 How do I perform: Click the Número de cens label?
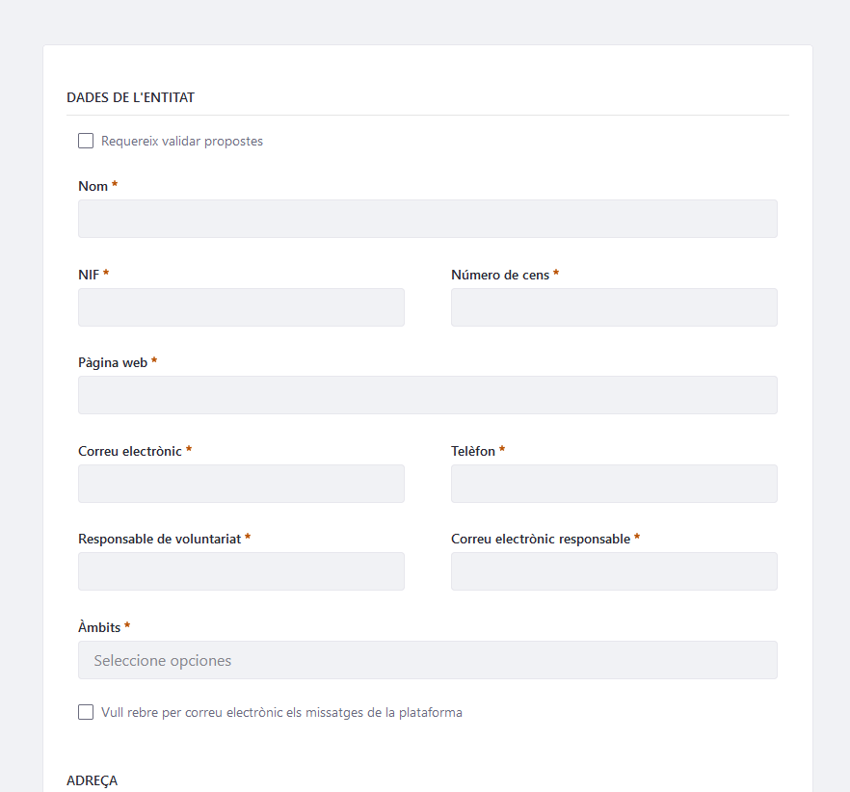click(500, 275)
